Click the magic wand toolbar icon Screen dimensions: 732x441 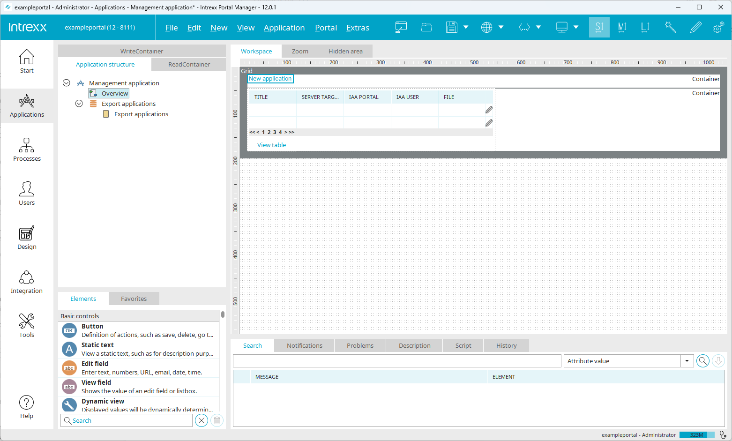point(671,27)
